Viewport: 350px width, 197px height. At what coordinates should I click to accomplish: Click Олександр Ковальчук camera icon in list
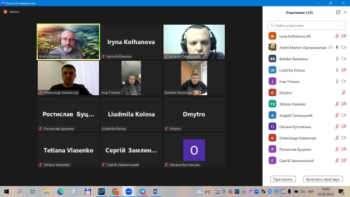344,138
